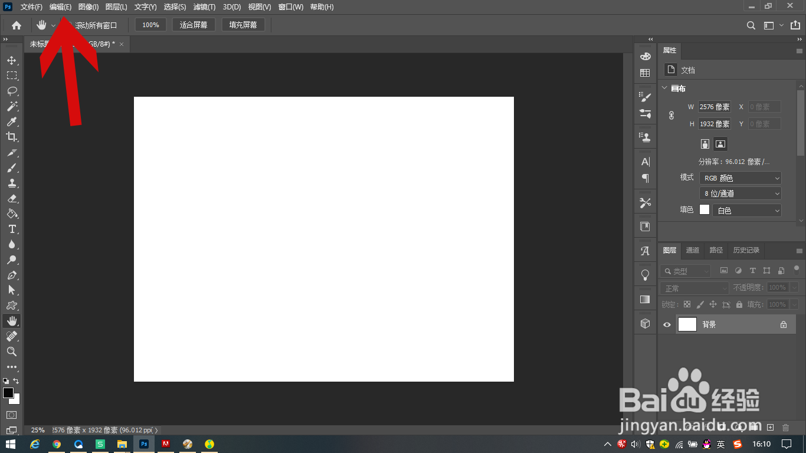Select the Hand tool in toolbar
This screenshot has width=806, height=453.
12,321
